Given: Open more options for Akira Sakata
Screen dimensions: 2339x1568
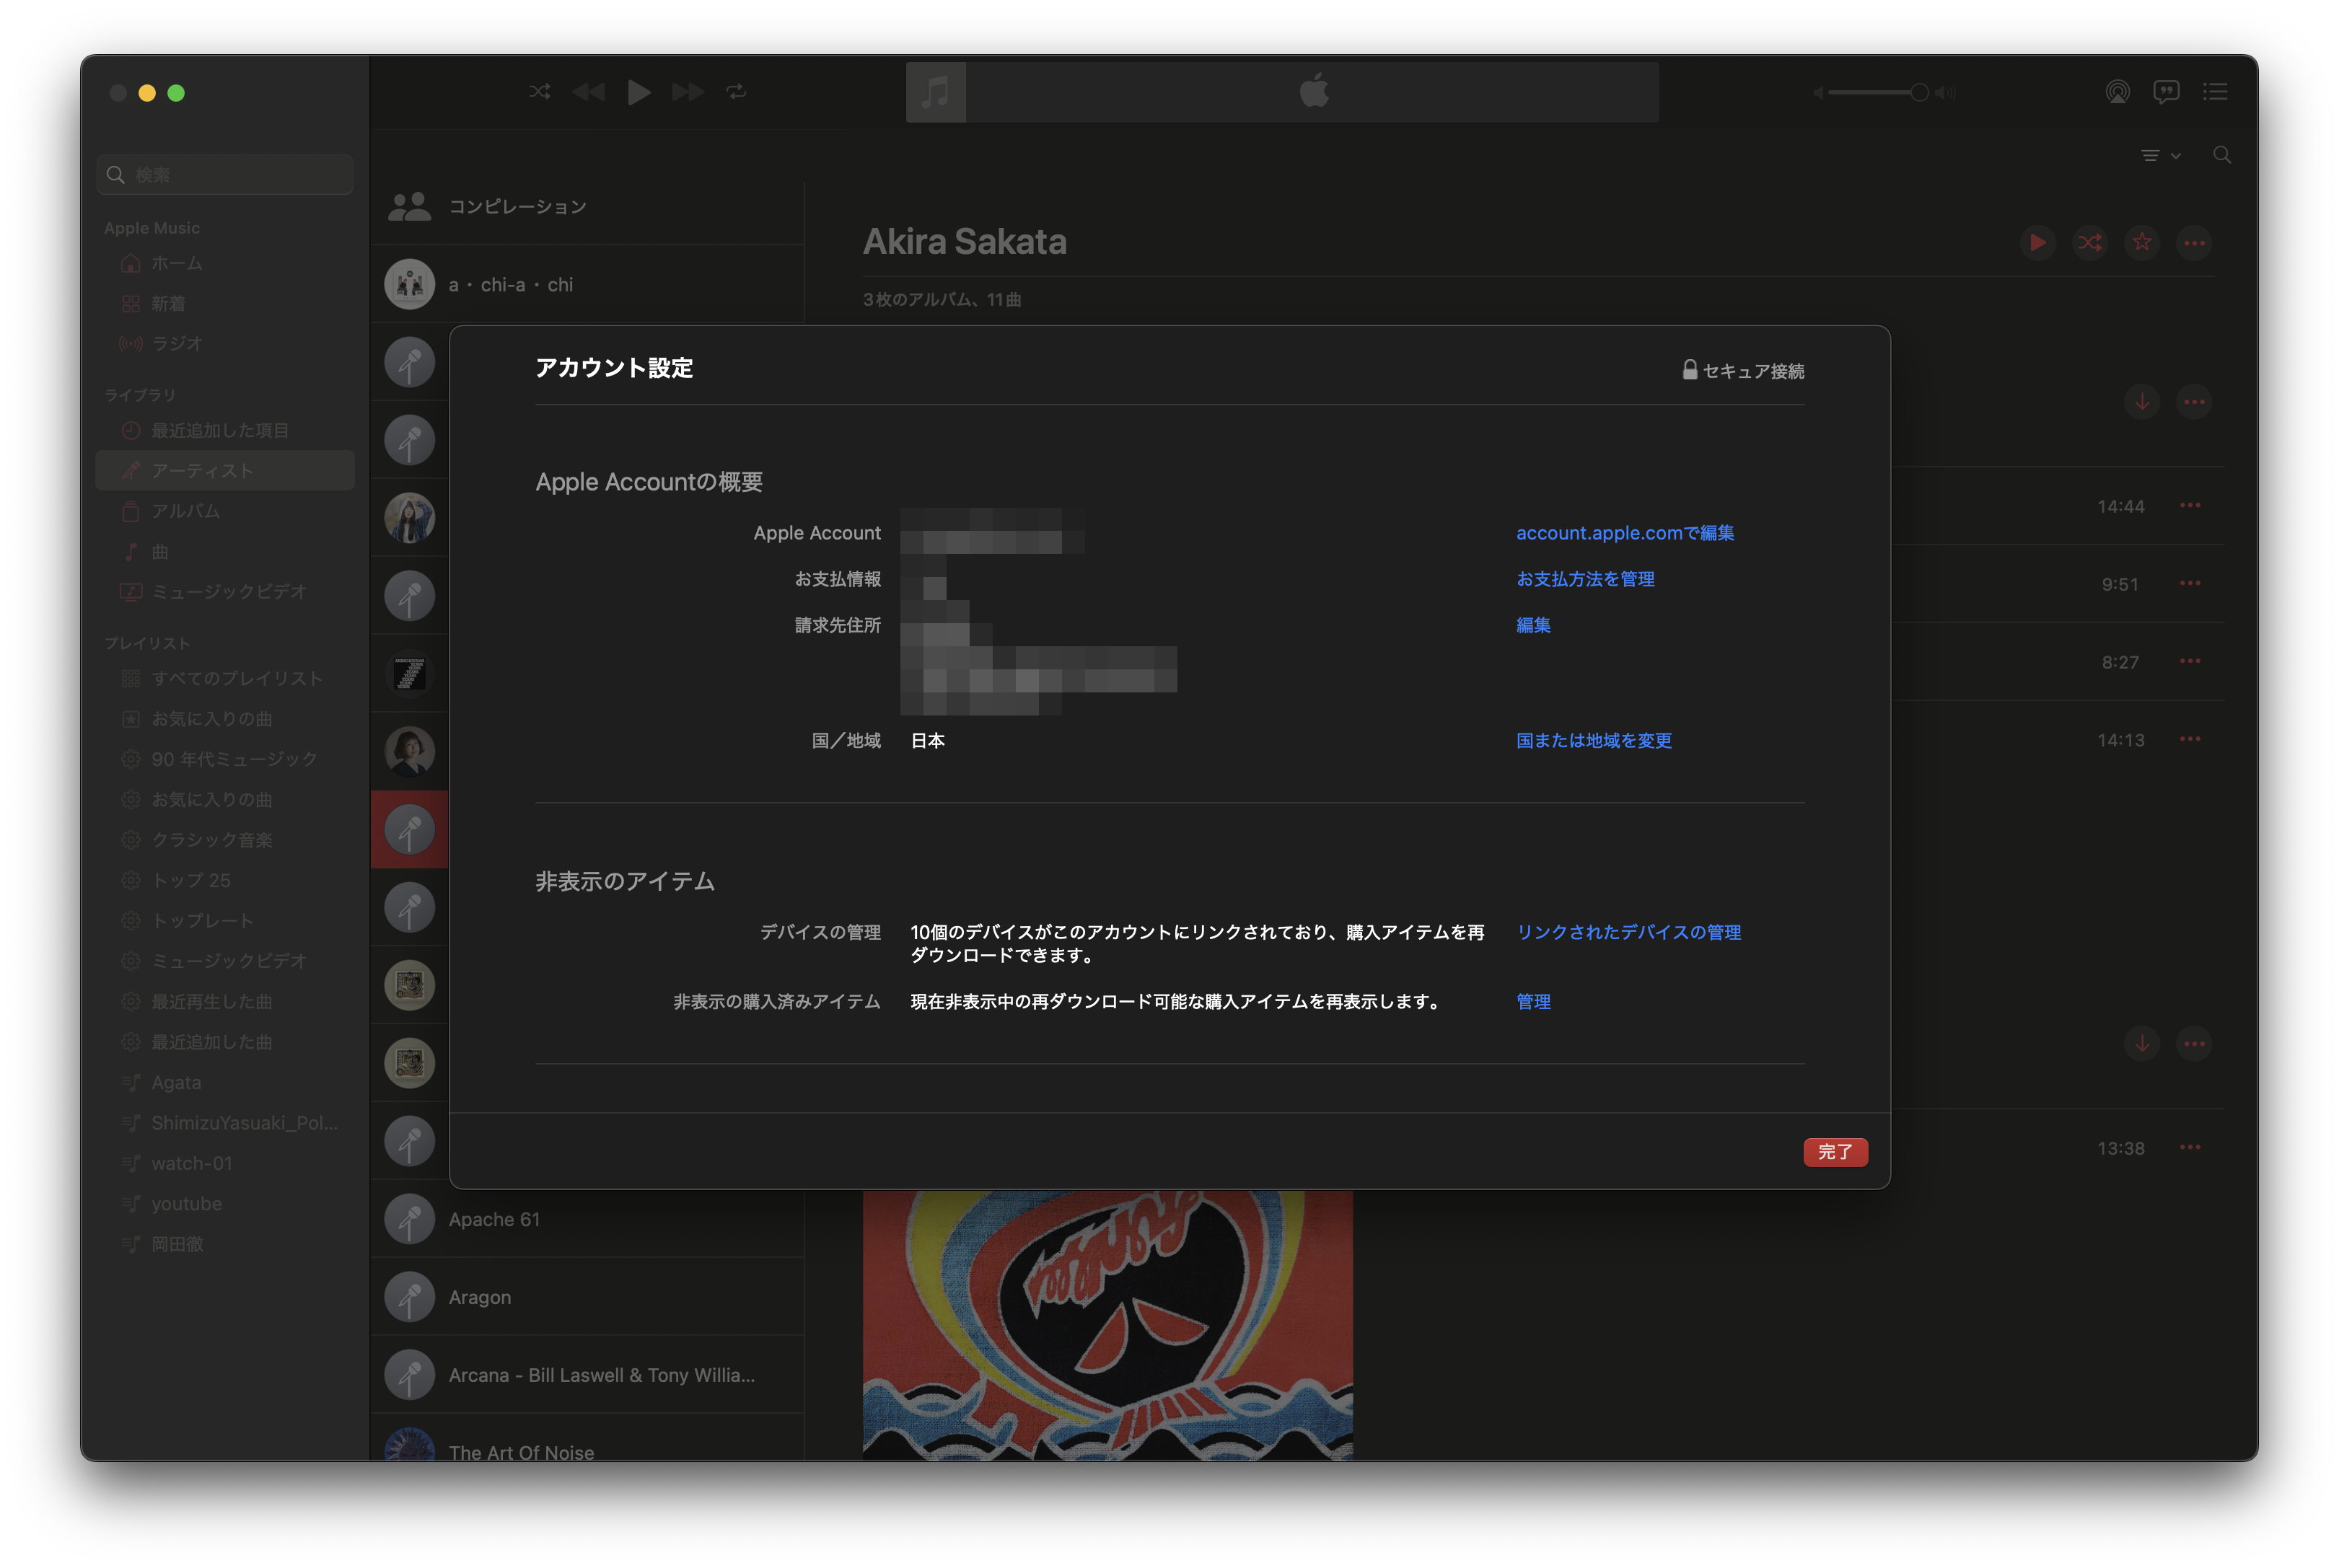Looking at the screenshot, I should click(x=2193, y=243).
